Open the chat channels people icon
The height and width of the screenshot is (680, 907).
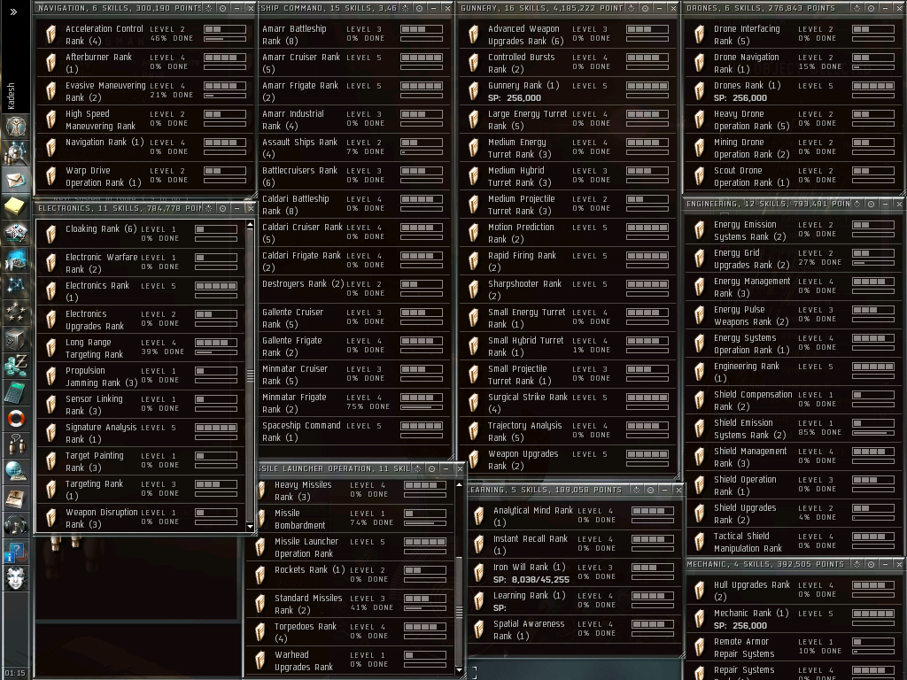[16, 444]
